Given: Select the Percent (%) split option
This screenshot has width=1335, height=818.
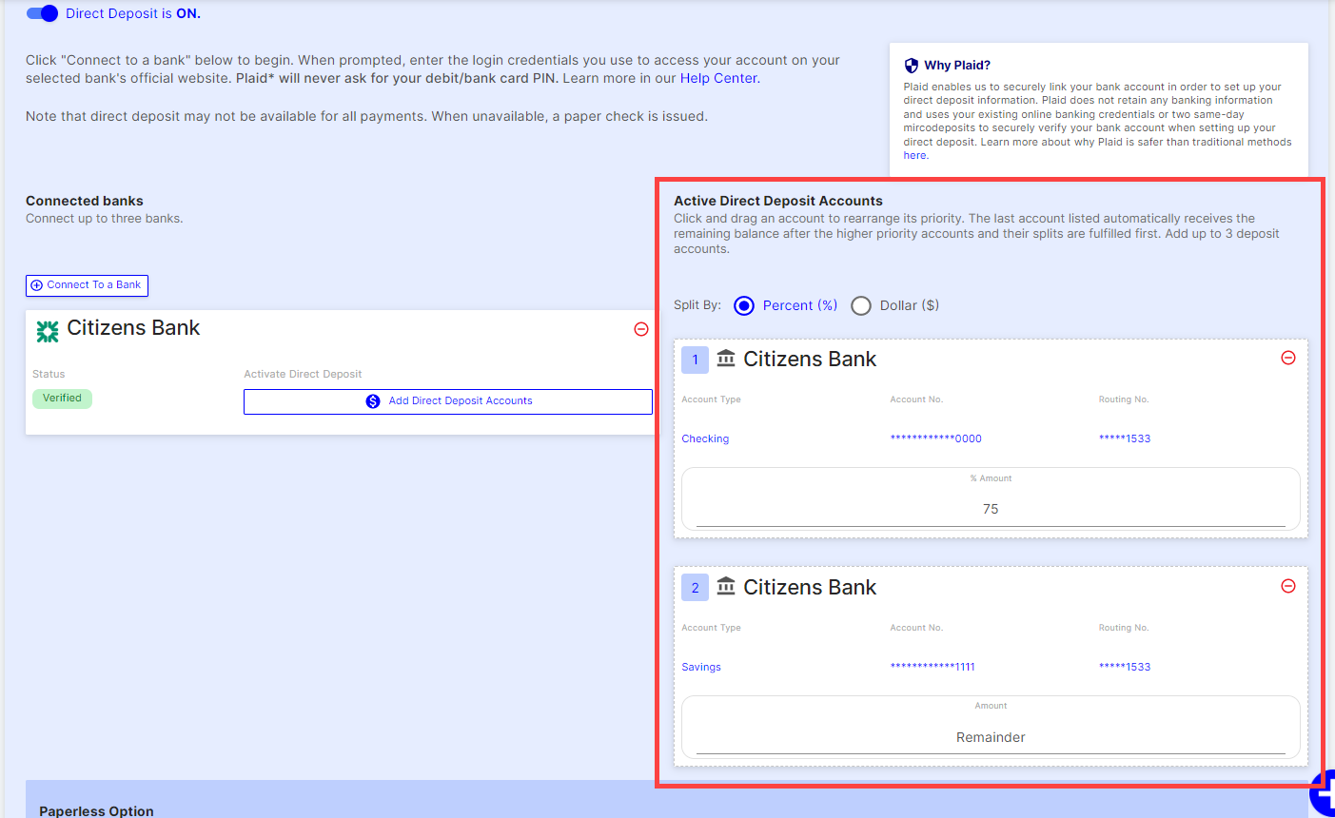Looking at the screenshot, I should [x=786, y=305].
